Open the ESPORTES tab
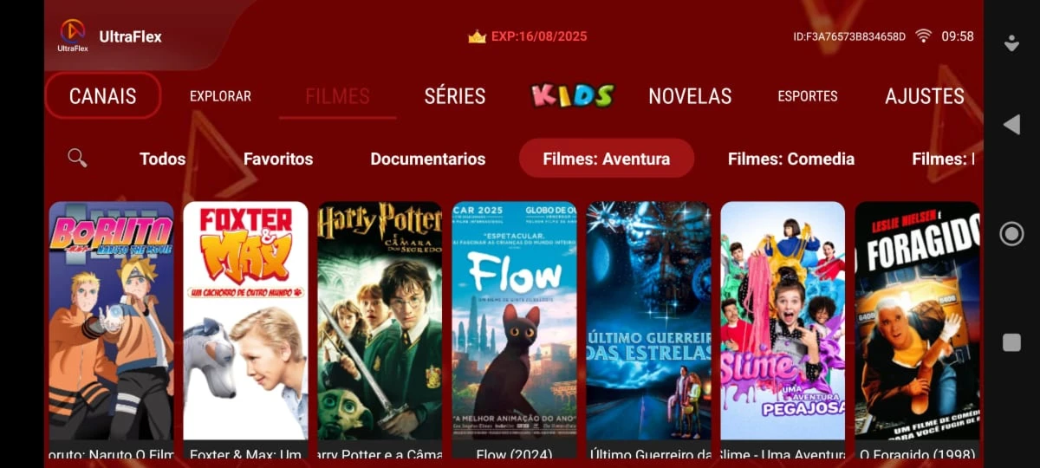Image resolution: width=1040 pixels, height=468 pixels. [808, 96]
